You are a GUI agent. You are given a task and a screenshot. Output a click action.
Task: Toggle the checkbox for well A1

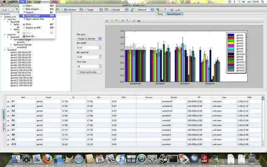[x=8, y=101]
